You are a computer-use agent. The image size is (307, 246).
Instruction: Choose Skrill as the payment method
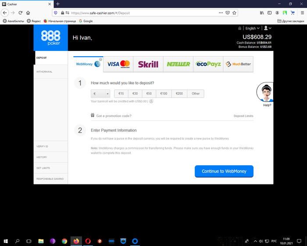148,64
